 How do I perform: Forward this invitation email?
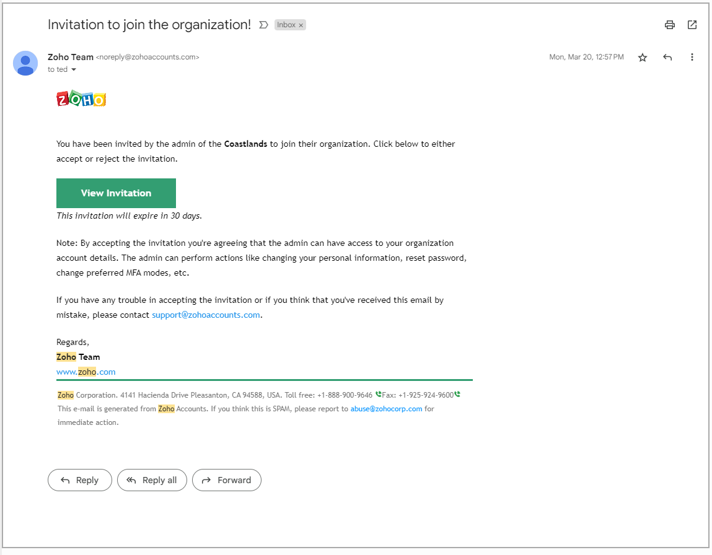pos(227,480)
